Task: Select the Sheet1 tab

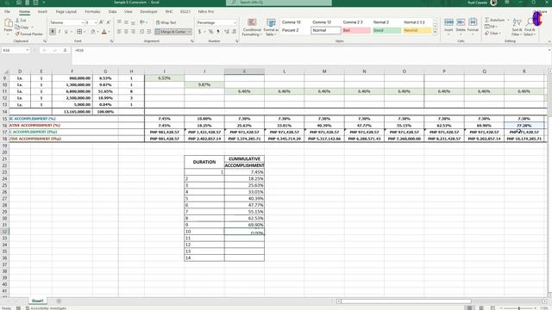Action: pos(37,301)
